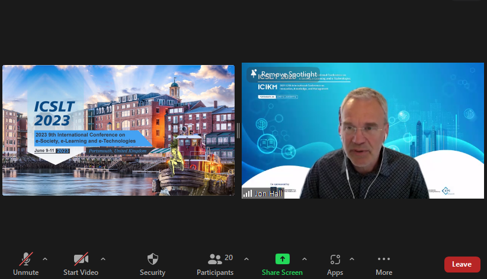Open audio options arrow next to Unmute
This screenshot has height=279, width=487.
pos(45,259)
